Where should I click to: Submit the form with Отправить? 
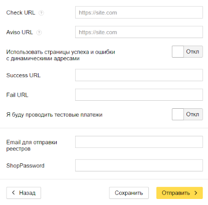[x=179, y=193]
